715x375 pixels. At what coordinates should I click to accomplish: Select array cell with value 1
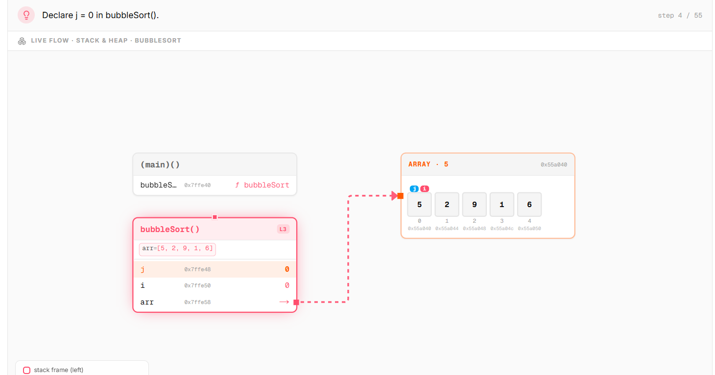(502, 205)
